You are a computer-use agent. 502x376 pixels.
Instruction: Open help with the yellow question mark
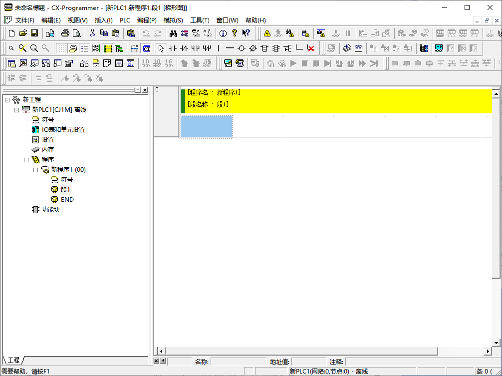pyautogui.click(x=235, y=33)
